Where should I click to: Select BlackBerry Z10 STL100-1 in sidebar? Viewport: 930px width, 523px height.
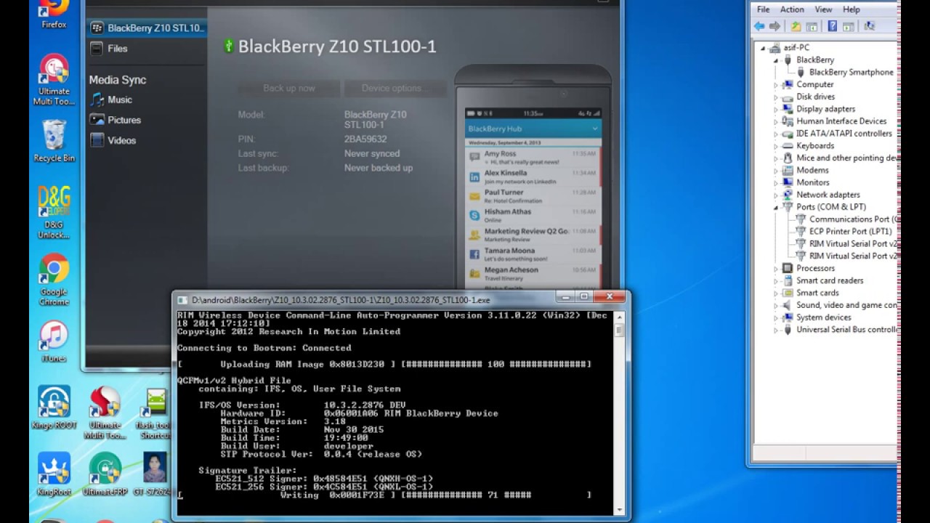(147, 28)
